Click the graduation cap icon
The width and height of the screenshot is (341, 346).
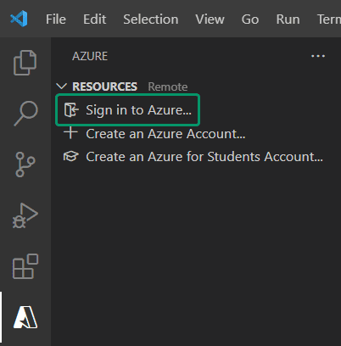point(70,156)
